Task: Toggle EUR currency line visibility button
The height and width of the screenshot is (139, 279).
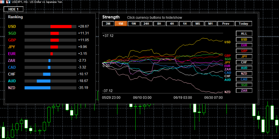Action: [244, 45]
